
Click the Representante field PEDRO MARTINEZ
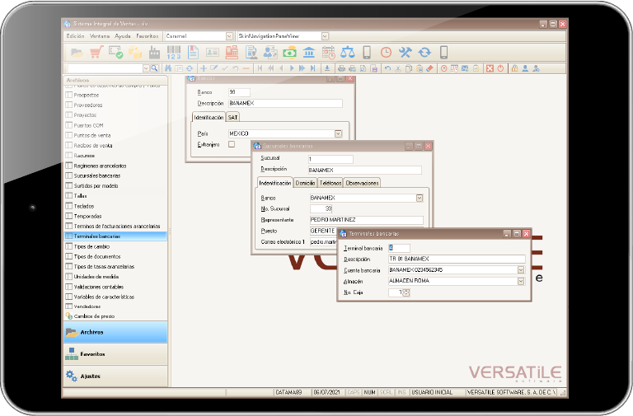367,220
